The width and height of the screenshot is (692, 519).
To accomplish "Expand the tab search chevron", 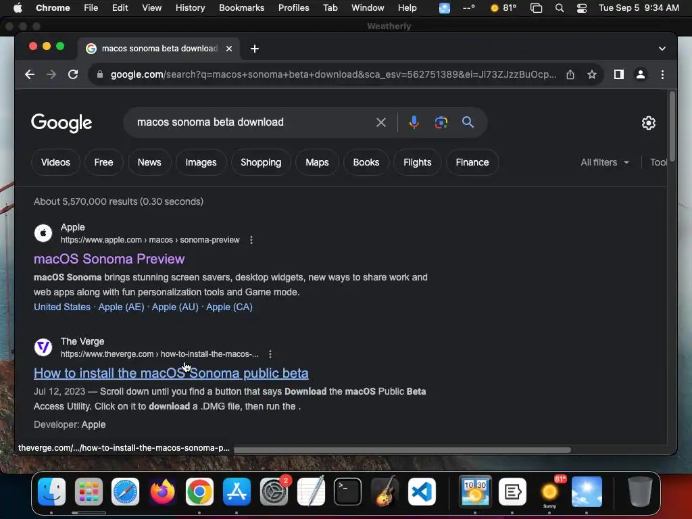I will pos(662,49).
